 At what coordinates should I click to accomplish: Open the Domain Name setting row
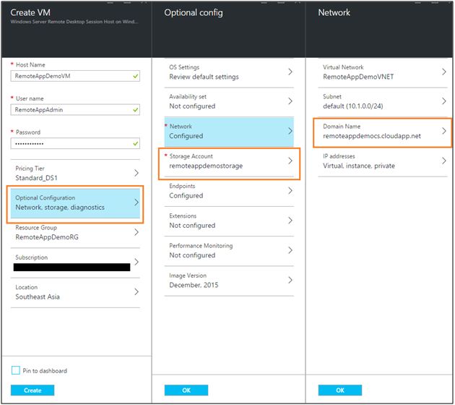[379, 131]
